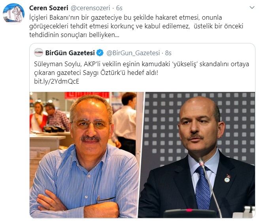
Task: Click the microphone in the right photo
Action: [210, 186]
